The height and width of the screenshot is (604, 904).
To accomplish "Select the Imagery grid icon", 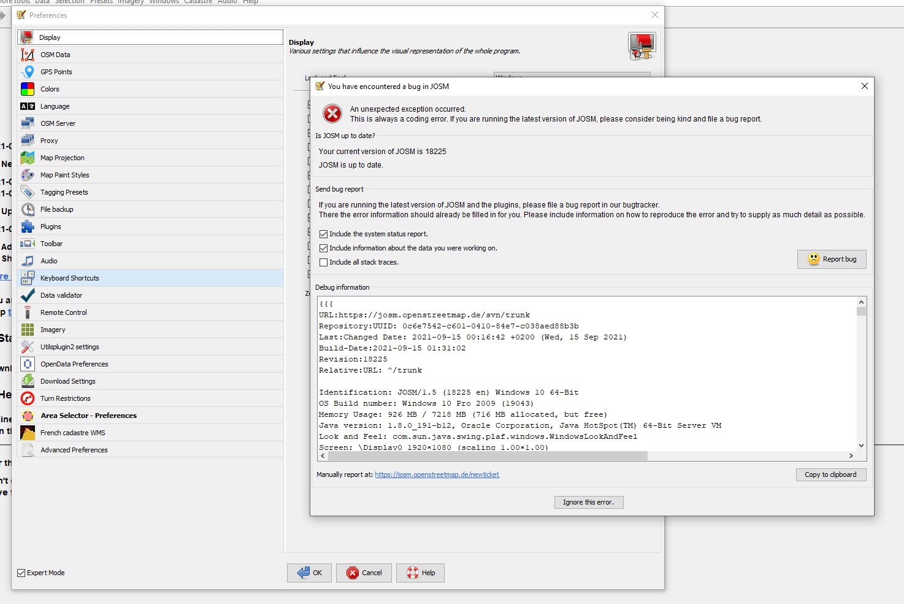I will [28, 330].
